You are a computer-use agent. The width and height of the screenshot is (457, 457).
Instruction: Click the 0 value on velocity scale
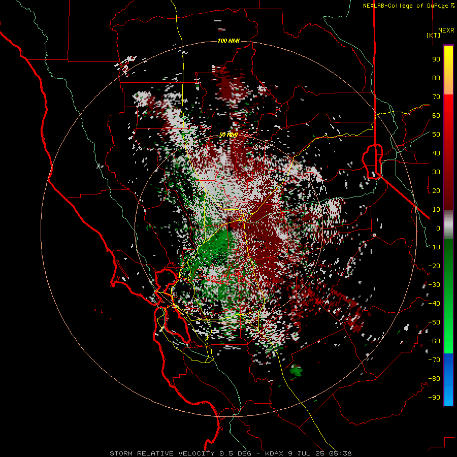438,228
